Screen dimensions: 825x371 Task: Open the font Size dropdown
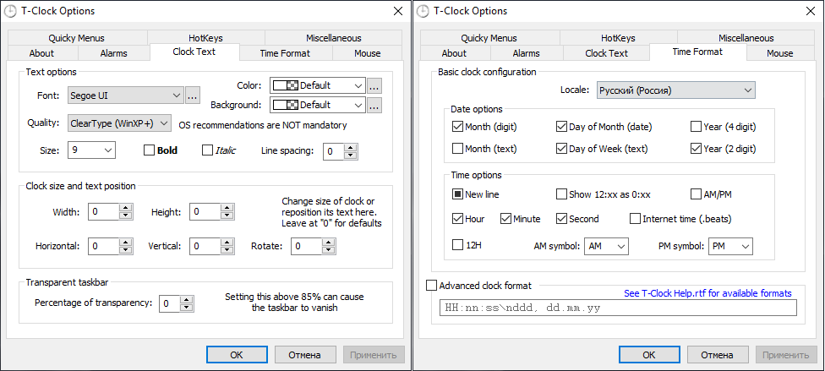[91, 150]
